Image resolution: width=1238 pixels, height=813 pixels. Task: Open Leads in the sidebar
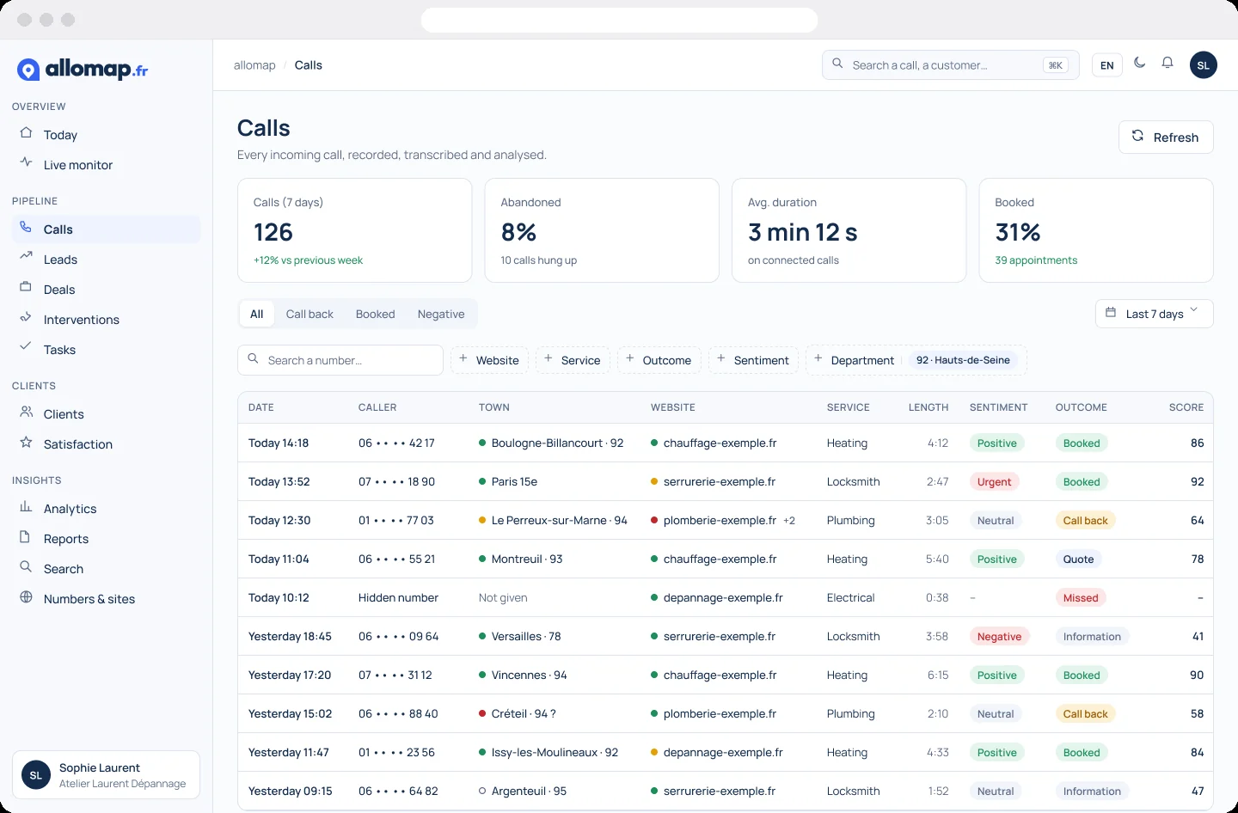point(107,260)
